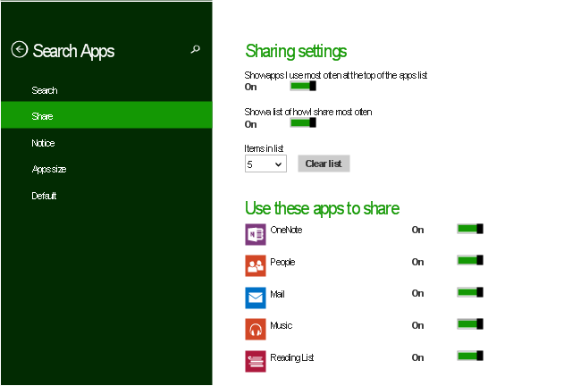Disable sharing with Mail
572x386 pixels.
pos(470,292)
